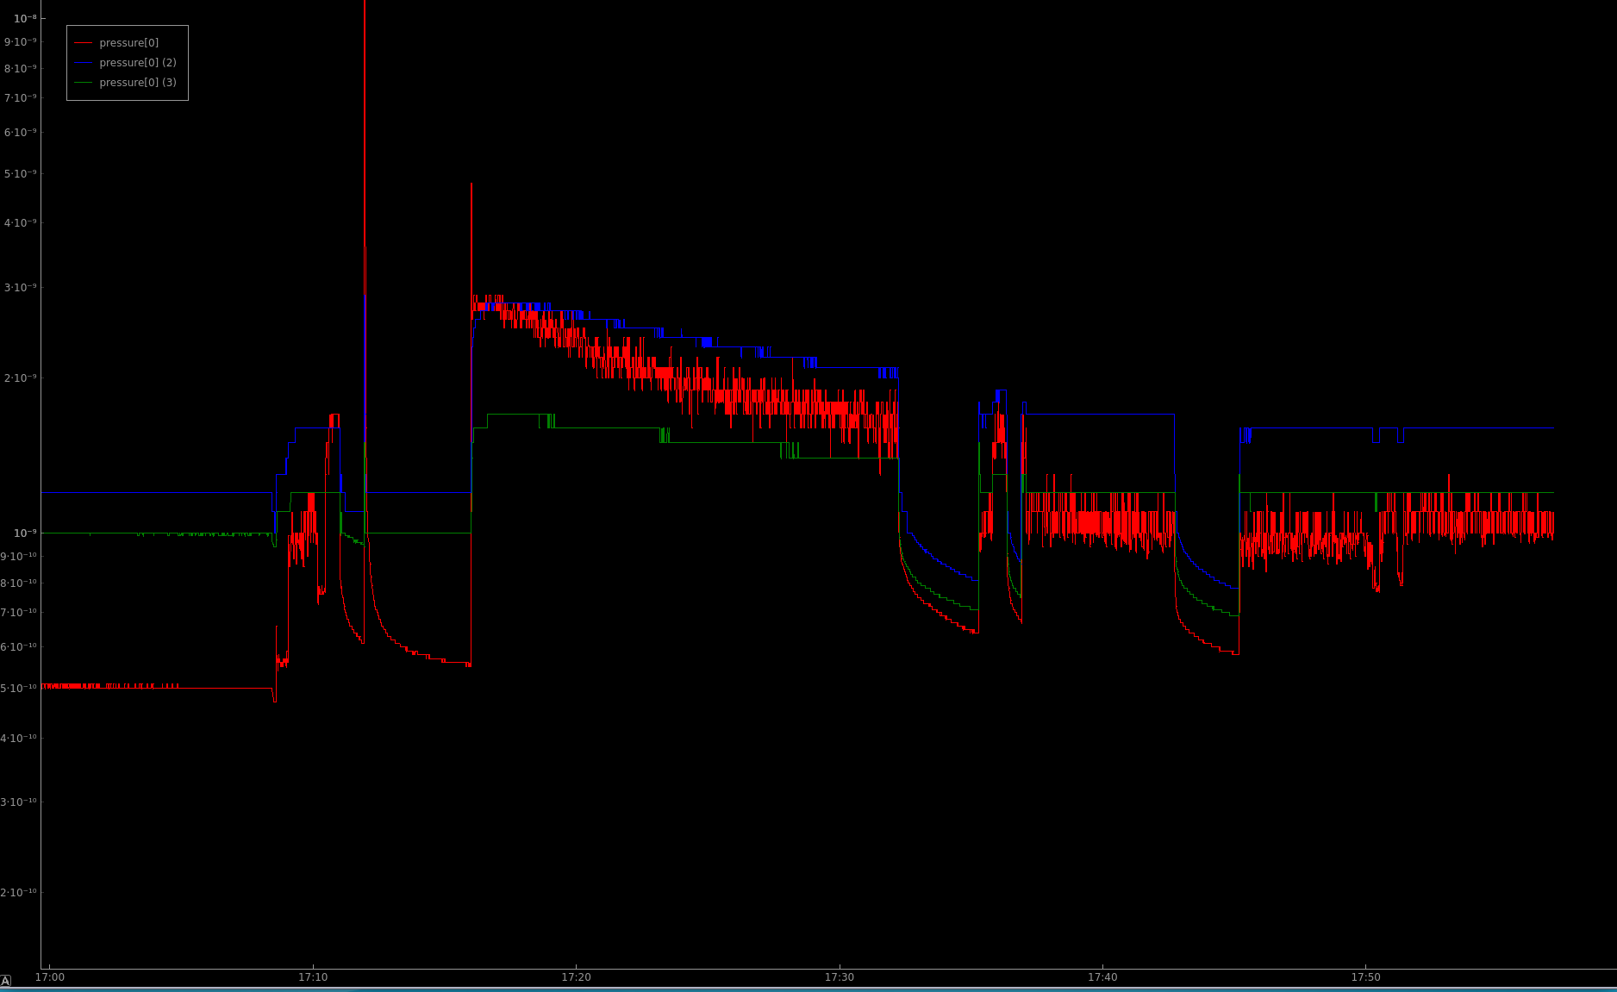The height and width of the screenshot is (992, 1617).
Task: Click the 17:10 time axis label
Action: [x=313, y=977]
